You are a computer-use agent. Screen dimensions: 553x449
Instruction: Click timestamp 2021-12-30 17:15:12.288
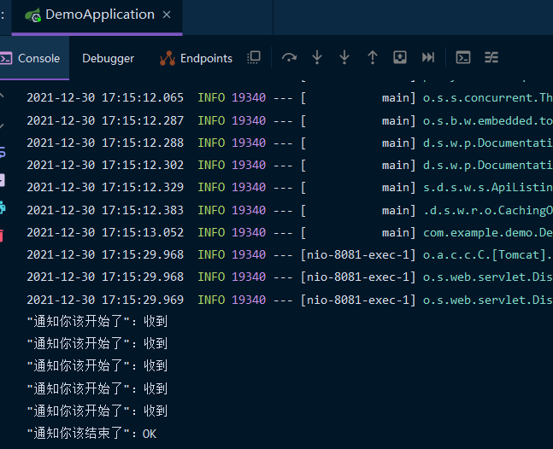(105, 143)
